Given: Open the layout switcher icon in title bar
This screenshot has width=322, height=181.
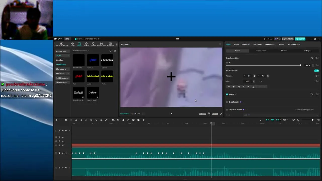Looking at the screenshot, I should pos(266,39).
